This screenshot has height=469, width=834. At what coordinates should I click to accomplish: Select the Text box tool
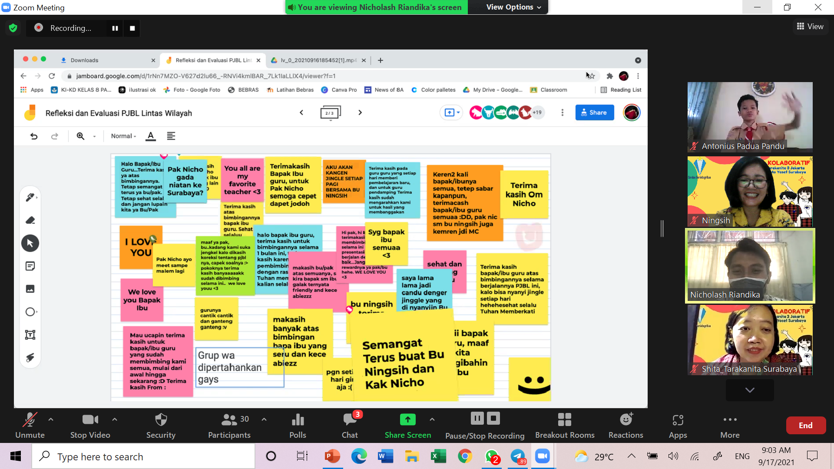pyautogui.click(x=30, y=335)
